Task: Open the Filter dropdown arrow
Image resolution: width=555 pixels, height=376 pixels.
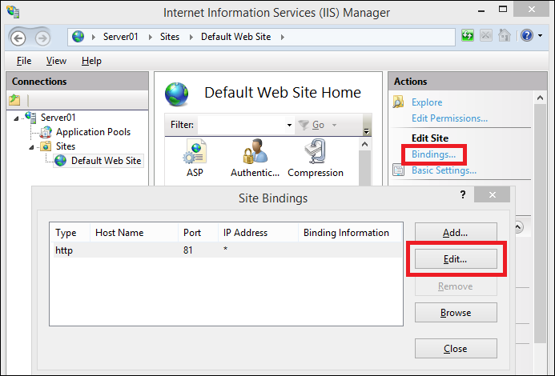Action: pos(289,126)
